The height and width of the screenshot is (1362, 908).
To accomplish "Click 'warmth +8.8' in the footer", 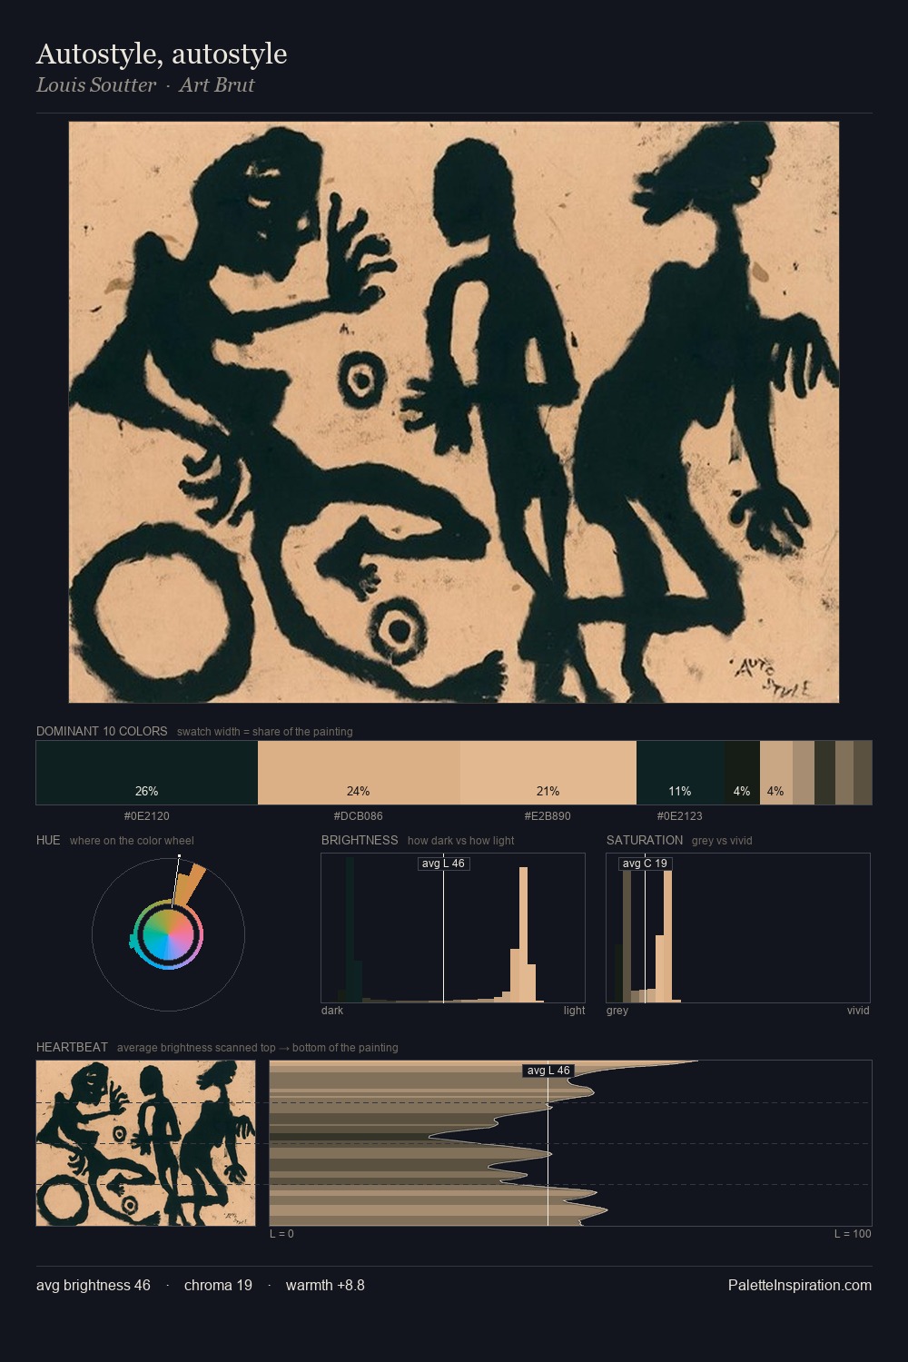I will (x=325, y=1285).
